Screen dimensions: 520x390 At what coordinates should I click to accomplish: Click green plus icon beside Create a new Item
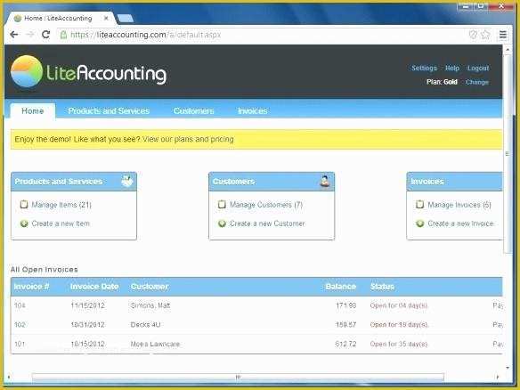click(24, 223)
